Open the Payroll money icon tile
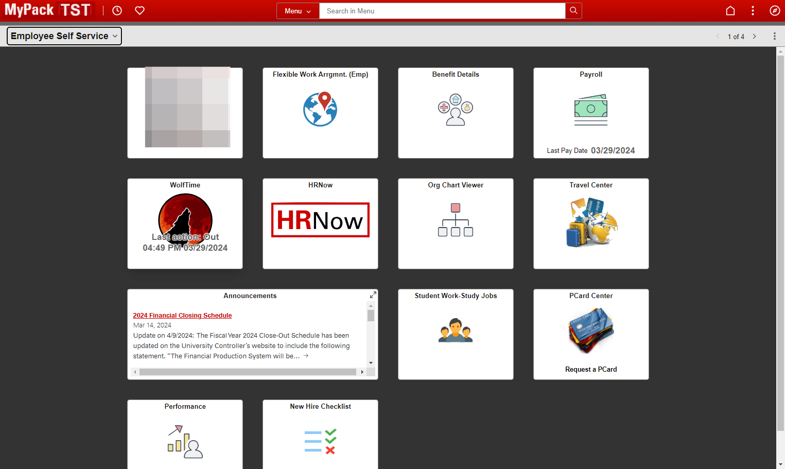This screenshot has width=785, height=469. click(591, 110)
